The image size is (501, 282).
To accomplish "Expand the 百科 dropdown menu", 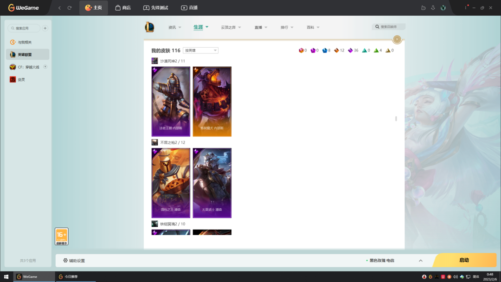I will click(x=313, y=27).
